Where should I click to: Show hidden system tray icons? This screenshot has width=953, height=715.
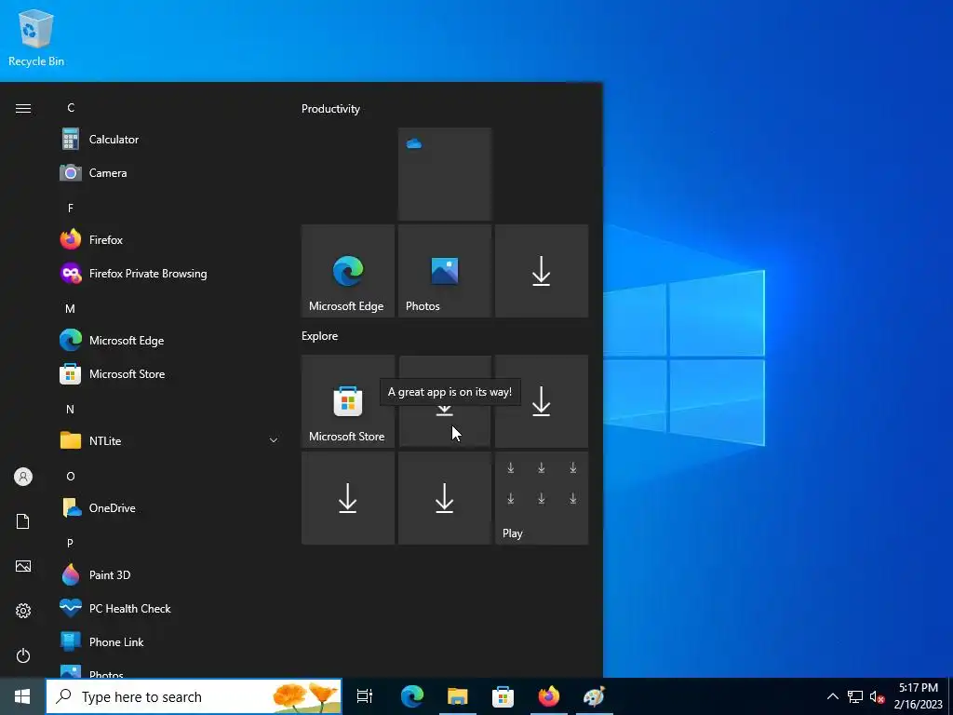click(x=833, y=696)
